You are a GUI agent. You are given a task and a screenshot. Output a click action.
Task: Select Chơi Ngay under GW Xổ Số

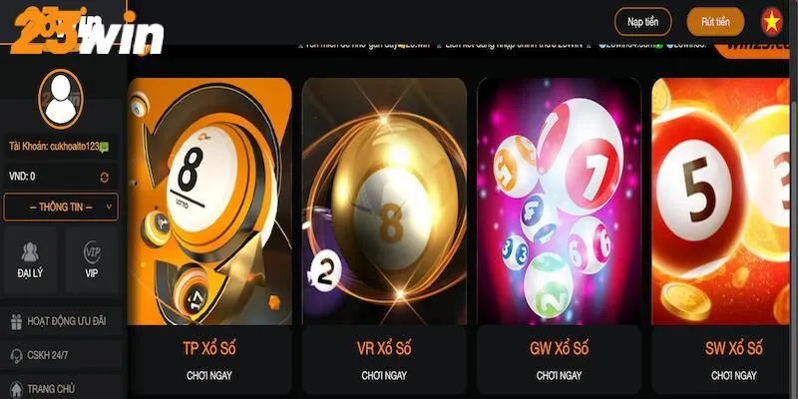559,376
